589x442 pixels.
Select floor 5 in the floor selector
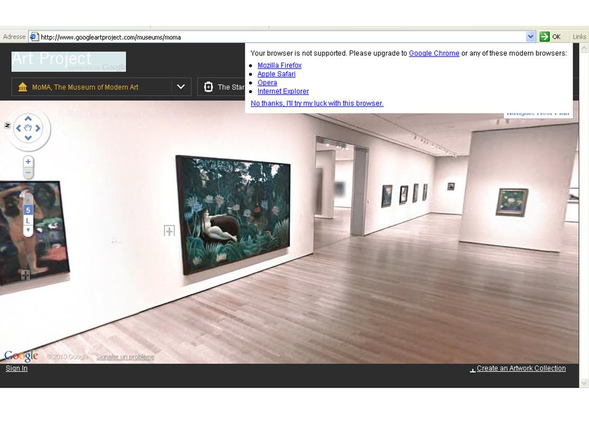click(28, 210)
